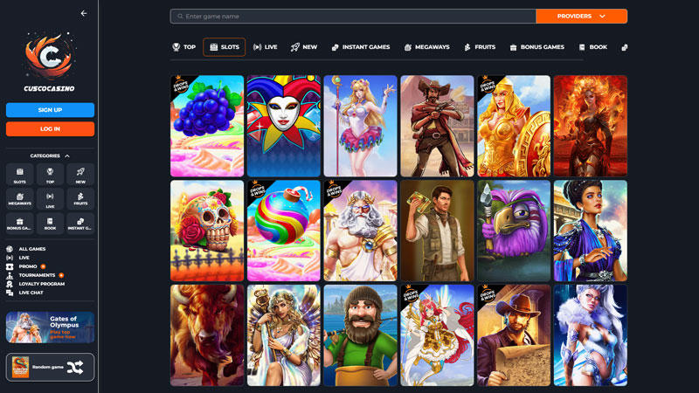
Task: Select the Slots tab
Action: click(x=225, y=47)
